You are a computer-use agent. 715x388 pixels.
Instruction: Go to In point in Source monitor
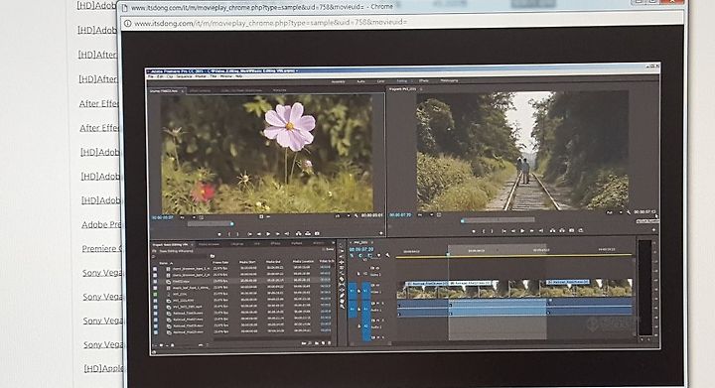click(249, 233)
